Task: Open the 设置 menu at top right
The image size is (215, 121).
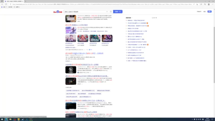Action: 205,12
